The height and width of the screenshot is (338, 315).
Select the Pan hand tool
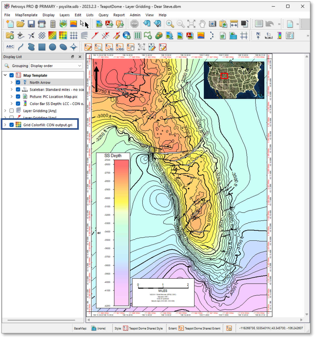click(x=202, y=24)
